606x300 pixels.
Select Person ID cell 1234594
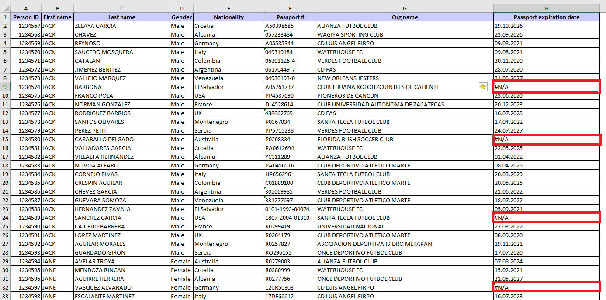coord(26,261)
